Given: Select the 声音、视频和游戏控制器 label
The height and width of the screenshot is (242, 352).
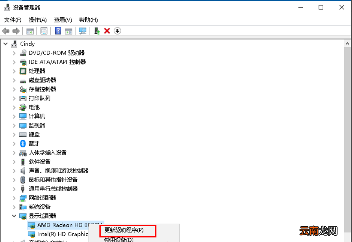Looking at the screenshot, I should tap(59, 171).
